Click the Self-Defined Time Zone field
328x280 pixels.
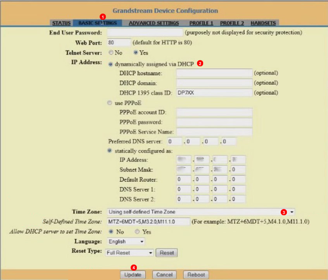(148, 221)
